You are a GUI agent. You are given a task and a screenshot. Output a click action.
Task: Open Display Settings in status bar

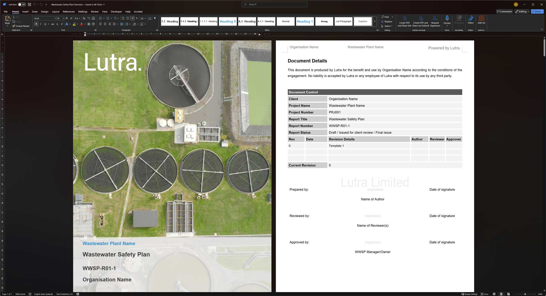pos(470,294)
